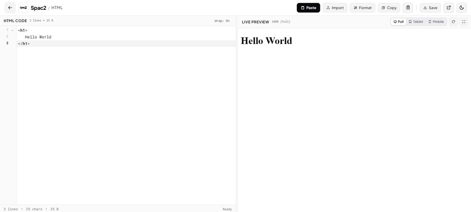Toggle the Wrap: On setting

tap(222, 21)
